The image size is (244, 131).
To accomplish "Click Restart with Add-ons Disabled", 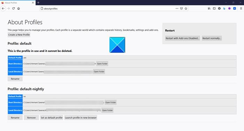I will (182, 38).
